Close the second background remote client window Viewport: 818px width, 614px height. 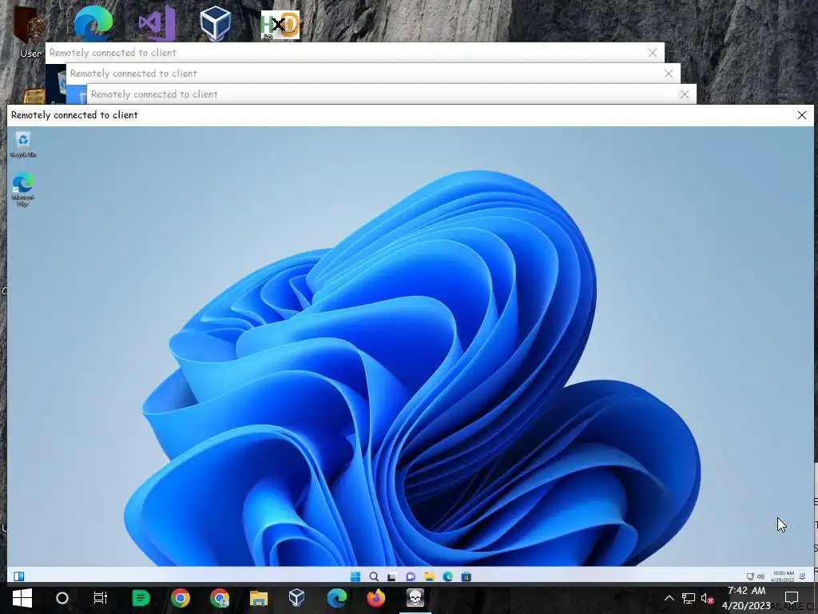click(x=669, y=74)
